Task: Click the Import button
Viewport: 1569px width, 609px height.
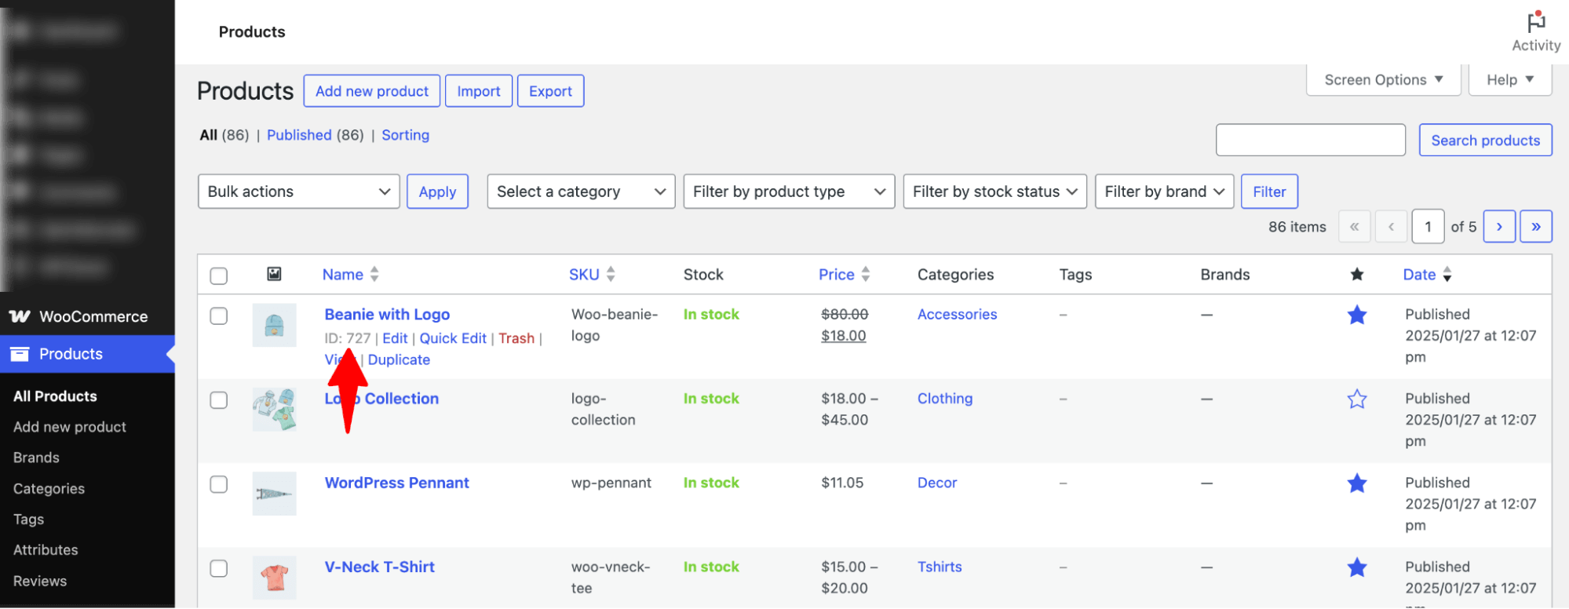Action: (x=479, y=91)
